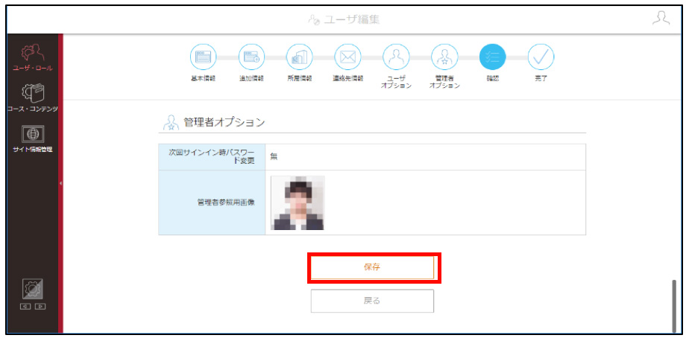Click the left arrow below the sidebar gear
This screenshot has width=689, height=341.
tap(25, 307)
